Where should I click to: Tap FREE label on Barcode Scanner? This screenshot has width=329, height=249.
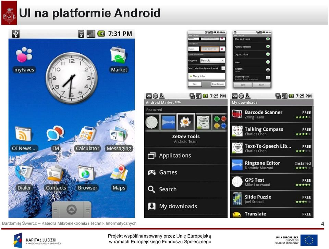306,113
